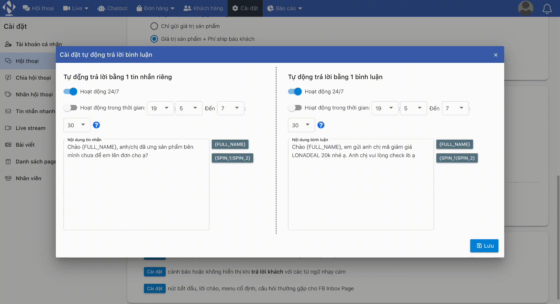Open the Đơn hàng menu dropdown
Viewport: 560px width, 304px height.
pos(155,8)
